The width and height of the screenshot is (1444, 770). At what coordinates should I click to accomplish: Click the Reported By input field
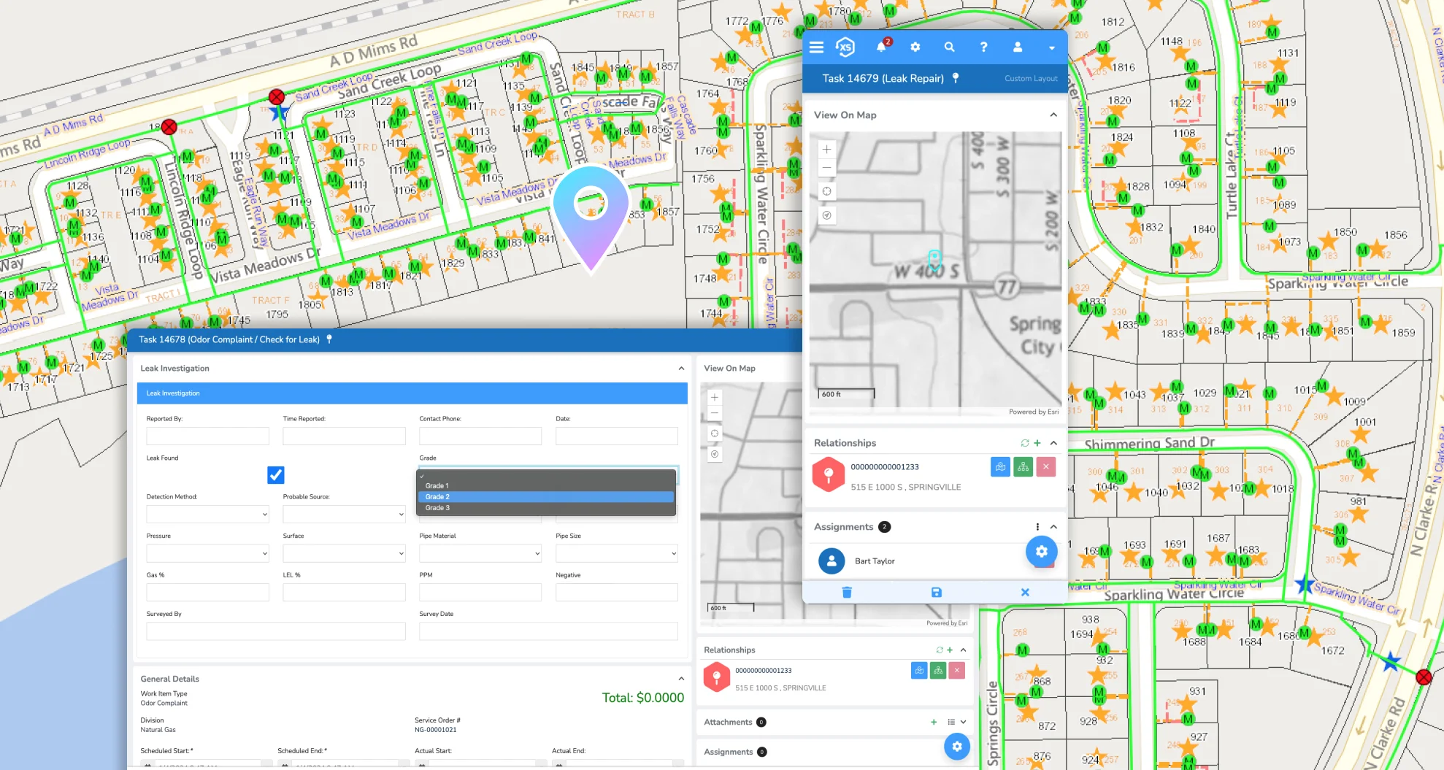coord(207,436)
